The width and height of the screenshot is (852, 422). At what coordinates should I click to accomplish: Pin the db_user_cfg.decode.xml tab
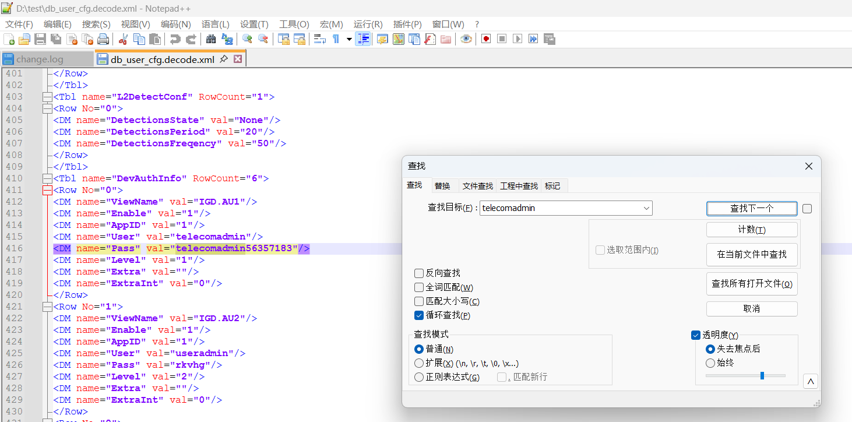[224, 59]
